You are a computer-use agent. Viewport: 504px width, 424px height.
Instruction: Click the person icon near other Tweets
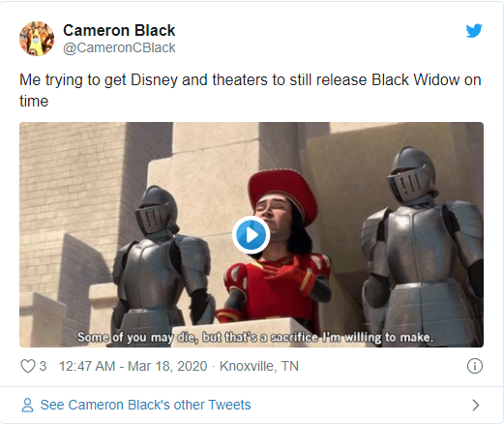pyautogui.click(x=27, y=405)
